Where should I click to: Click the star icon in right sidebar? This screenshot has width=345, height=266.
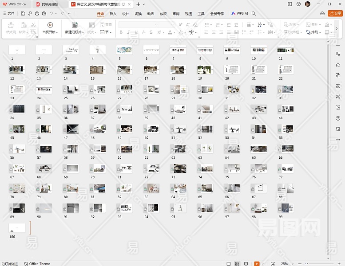point(338,65)
